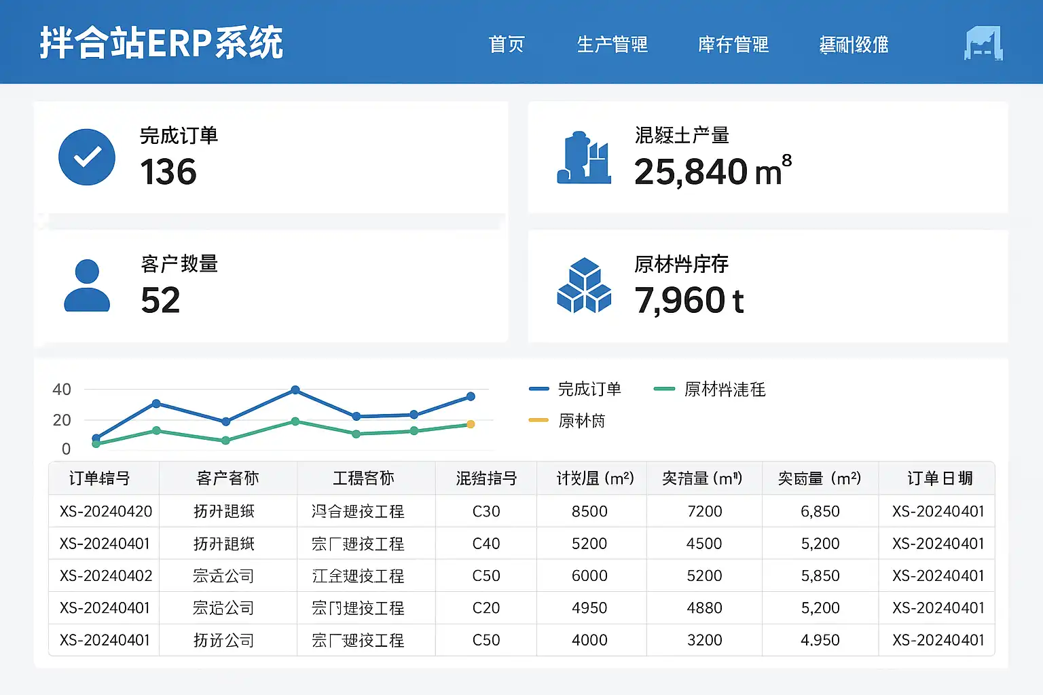Click the 52 customer count value
Viewport: 1043px width, 695px height.
point(160,300)
